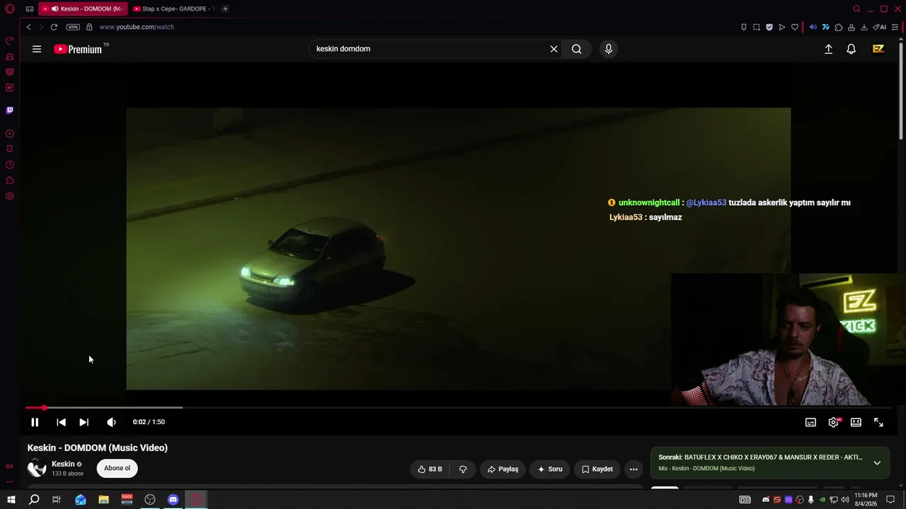This screenshot has height=509, width=906.
Task: Save the video with Kaydet
Action: [x=597, y=469]
